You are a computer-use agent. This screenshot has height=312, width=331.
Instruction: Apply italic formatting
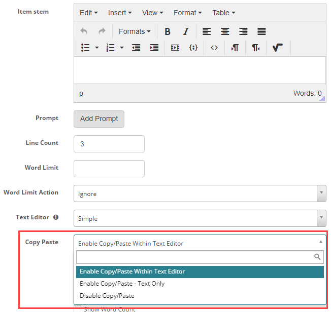186,31
